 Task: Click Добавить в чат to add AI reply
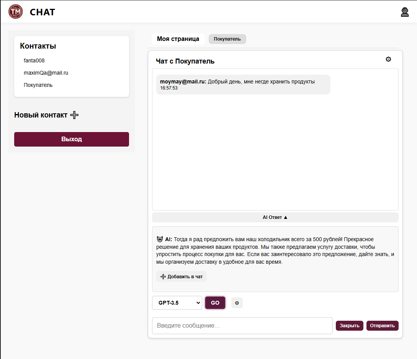point(182,277)
